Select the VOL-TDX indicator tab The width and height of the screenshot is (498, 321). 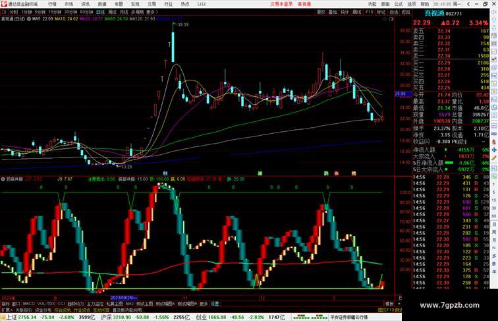[46, 304]
